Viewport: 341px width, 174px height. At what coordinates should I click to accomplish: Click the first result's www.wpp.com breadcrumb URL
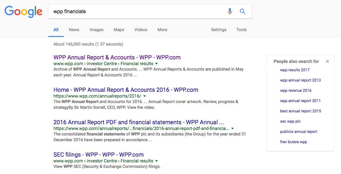coord(103,64)
